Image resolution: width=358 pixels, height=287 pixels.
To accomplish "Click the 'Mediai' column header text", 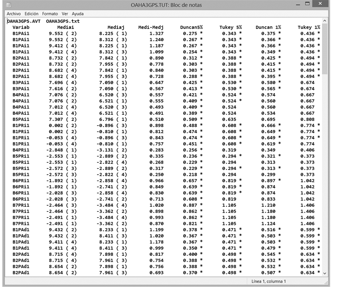I will (x=65, y=27).
